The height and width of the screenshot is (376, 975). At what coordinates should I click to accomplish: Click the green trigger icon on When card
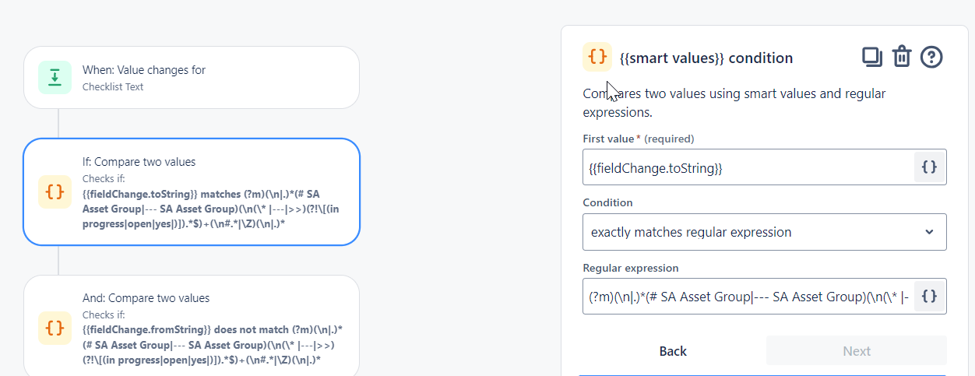click(x=55, y=77)
